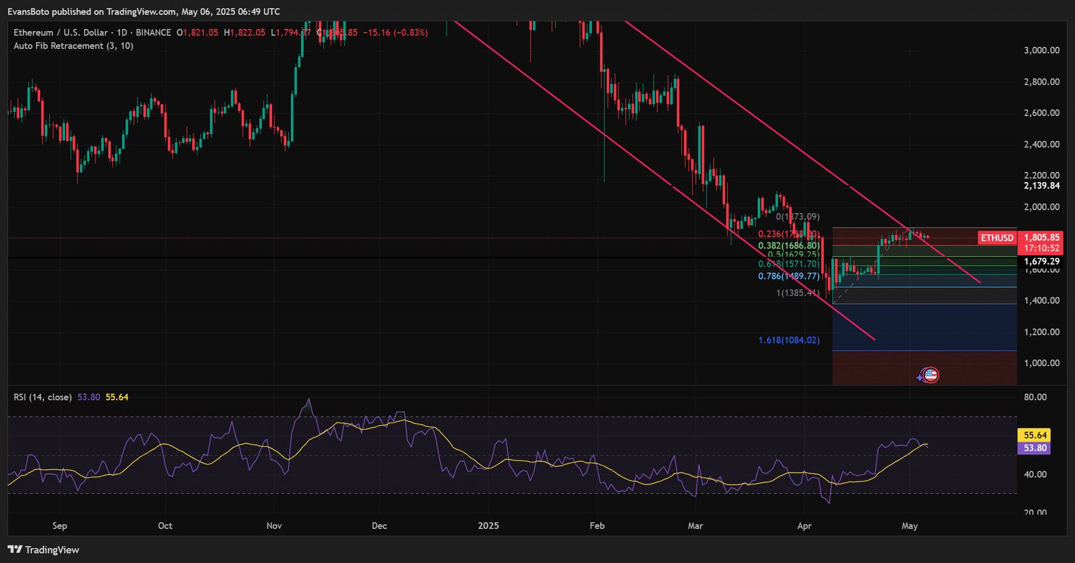Click the purple sparkle icon beside the flag
The height and width of the screenshot is (563, 1075).
point(920,378)
